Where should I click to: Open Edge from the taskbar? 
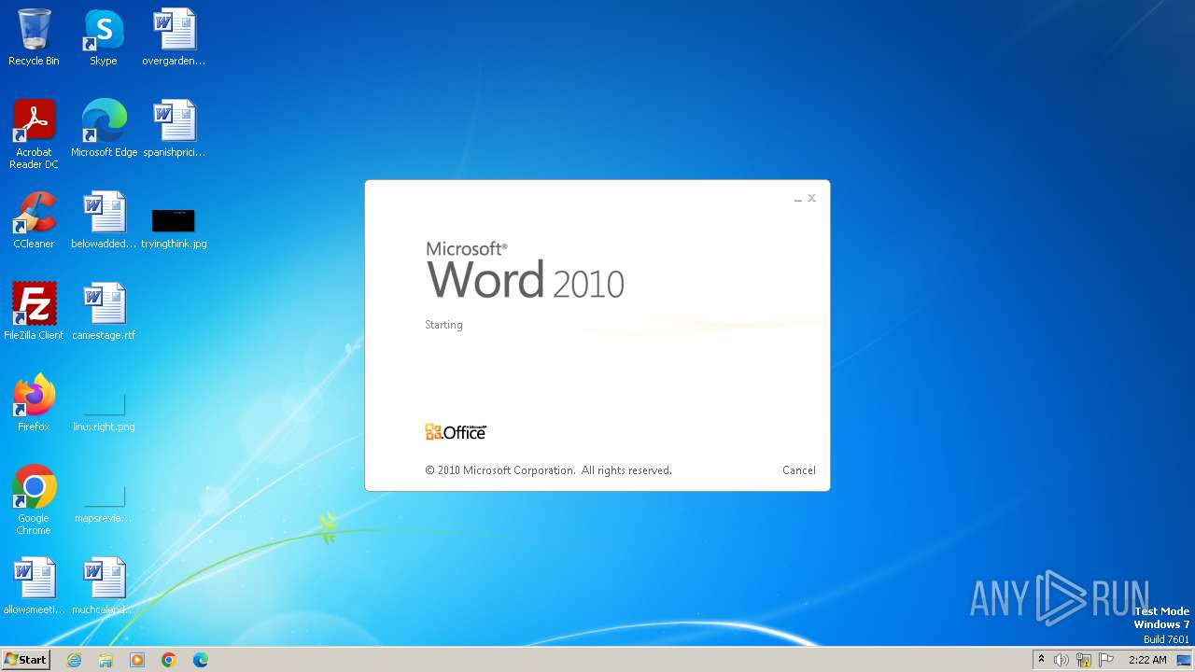(x=201, y=660)
